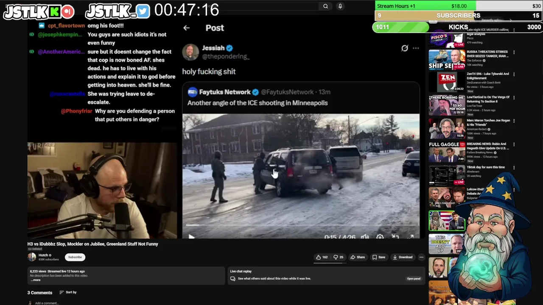Open the comments Sort by menu
Image resolution: width=543 pixels, height=305 pixels.
pyautogui.click(x=68, y=292)
